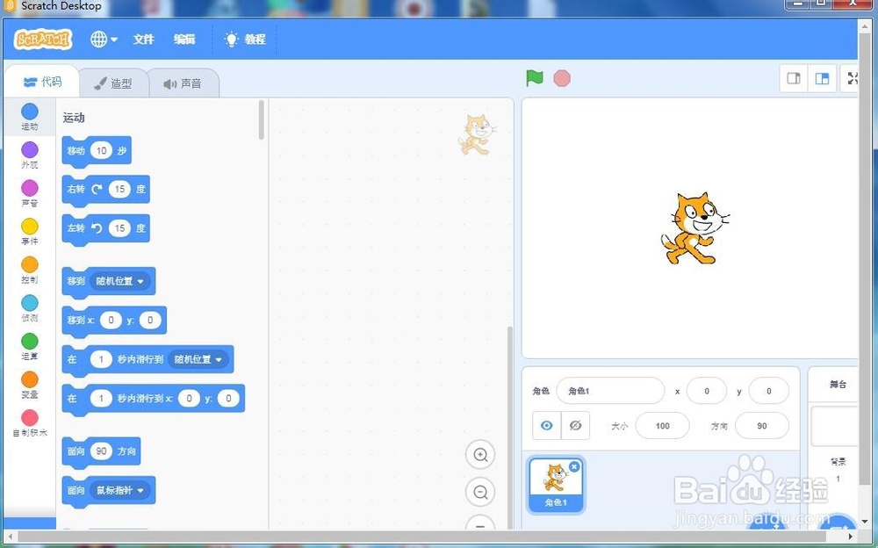Click x value in 移到 x y block

(x=111, y=320)
